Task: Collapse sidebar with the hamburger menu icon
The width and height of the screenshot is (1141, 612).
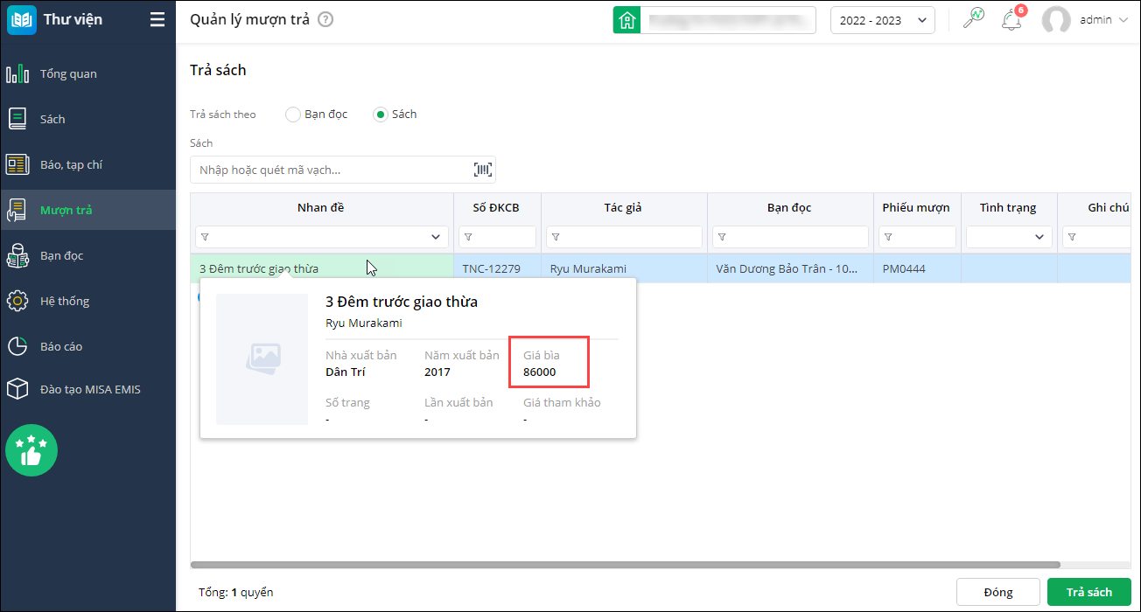Action: [x=157, y=19]
